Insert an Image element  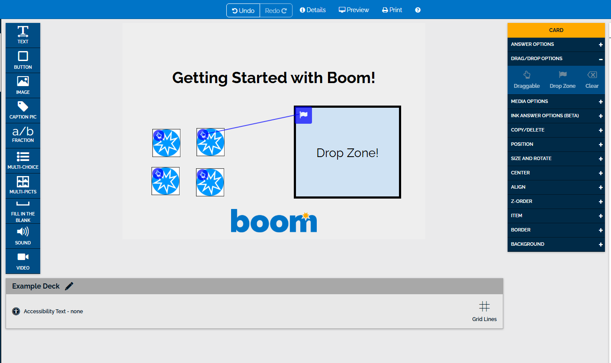[x=23, y=85]
